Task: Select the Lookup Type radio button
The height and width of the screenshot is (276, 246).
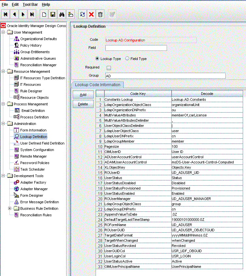Action: click(x=97, y=59)
